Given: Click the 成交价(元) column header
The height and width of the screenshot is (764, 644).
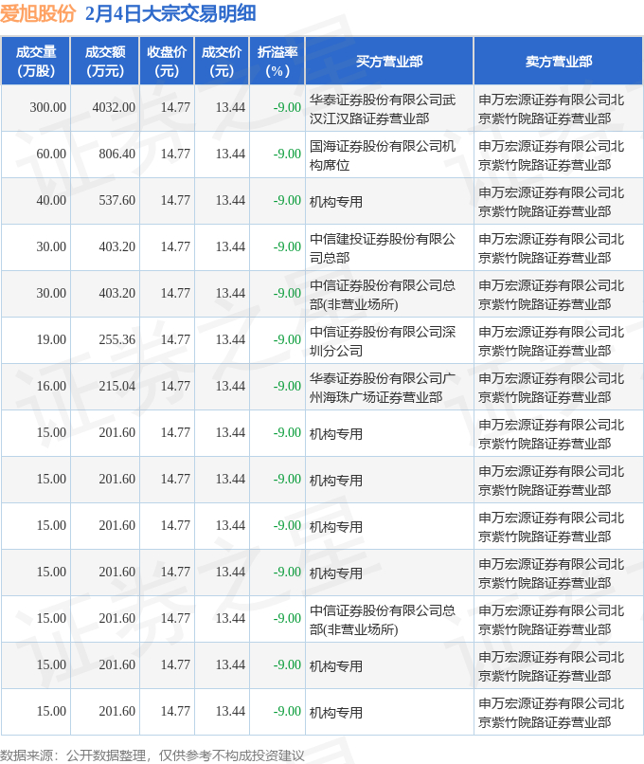Looking at the screenshot, I should pyautogui.click(x=222, y=62).
